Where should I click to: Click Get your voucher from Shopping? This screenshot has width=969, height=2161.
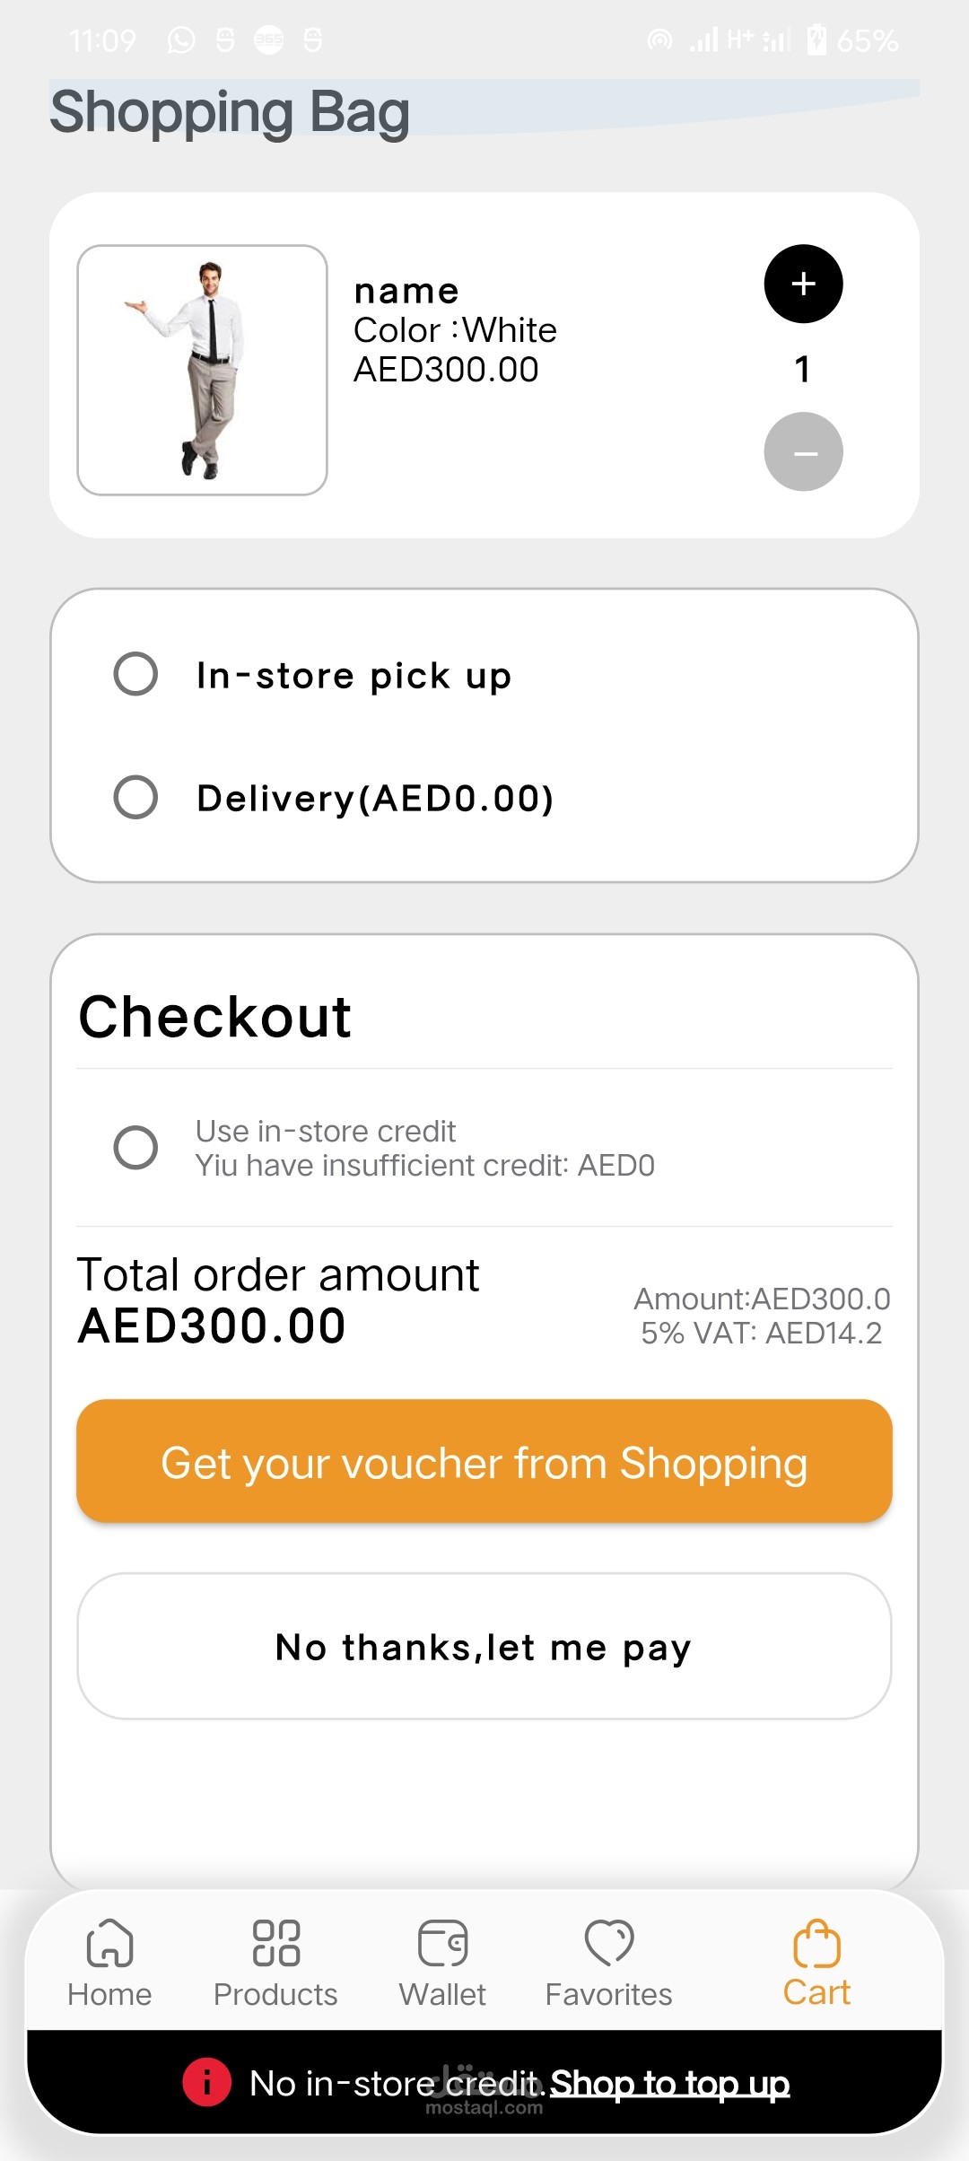click(x=484, y=1461)
